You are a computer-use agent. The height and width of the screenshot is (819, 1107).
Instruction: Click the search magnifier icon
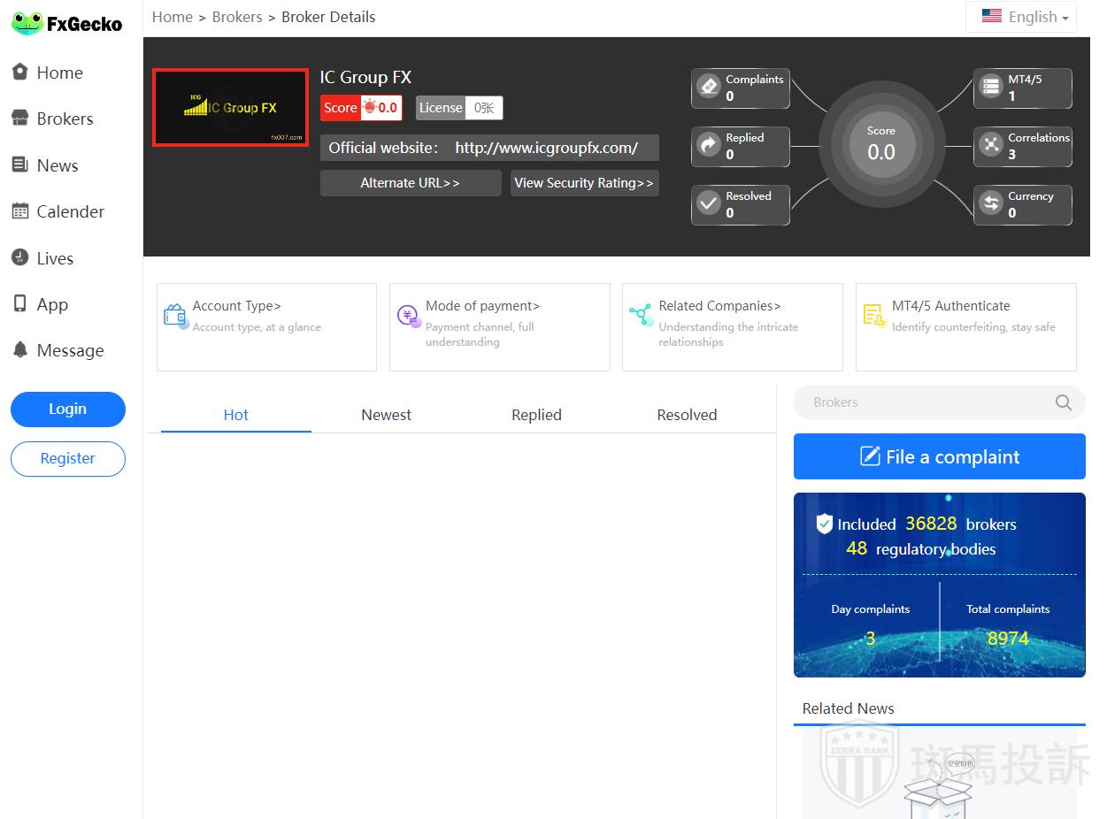pyautogui.click(x=1063, y=402)
